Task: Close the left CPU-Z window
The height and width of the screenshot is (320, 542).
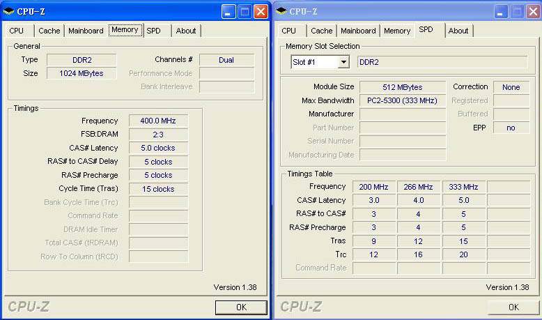Action: click(x=261, y=12)
